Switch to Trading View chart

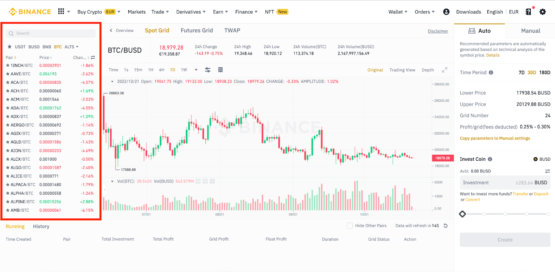[x=402, y=70]
